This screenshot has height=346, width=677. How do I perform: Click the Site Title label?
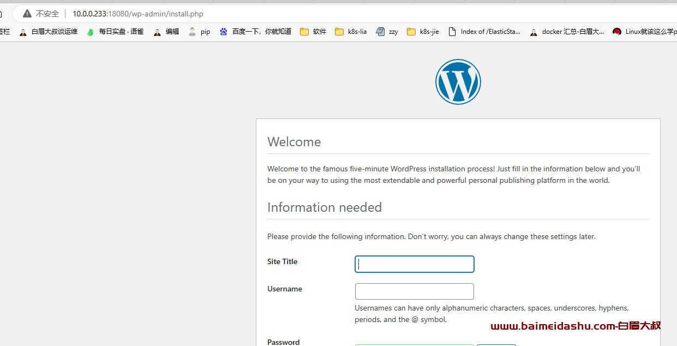[283, 261]
